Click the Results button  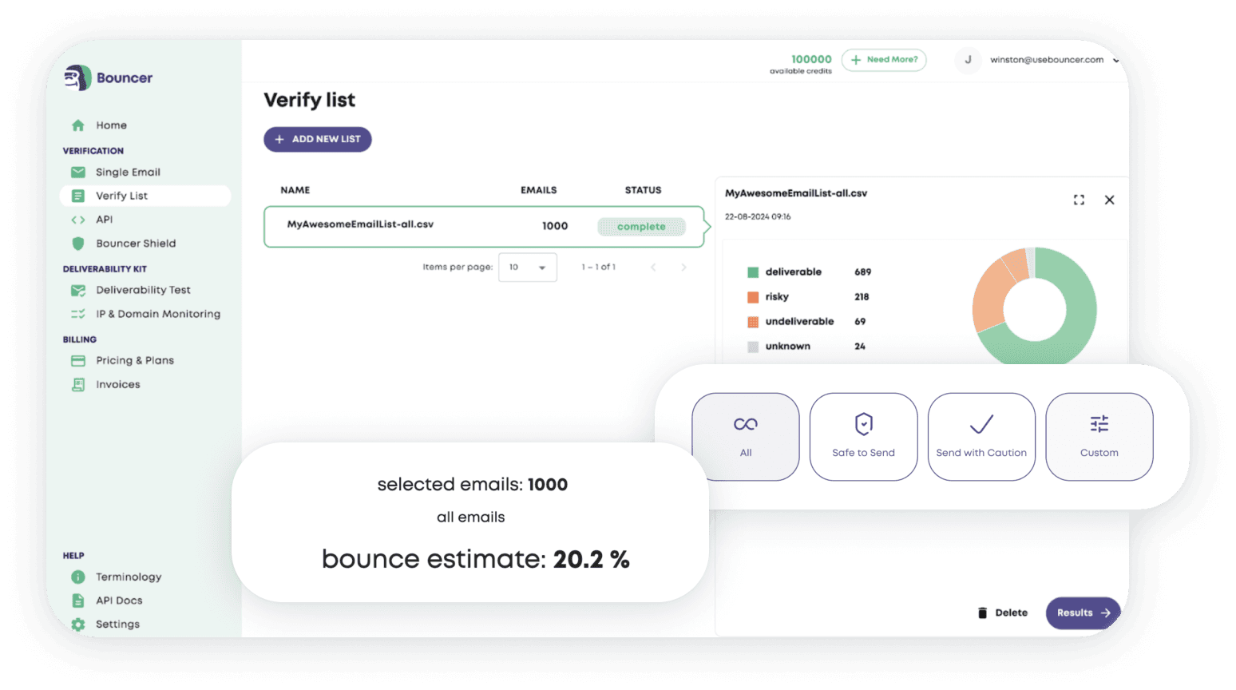[x=1083, y=613]
